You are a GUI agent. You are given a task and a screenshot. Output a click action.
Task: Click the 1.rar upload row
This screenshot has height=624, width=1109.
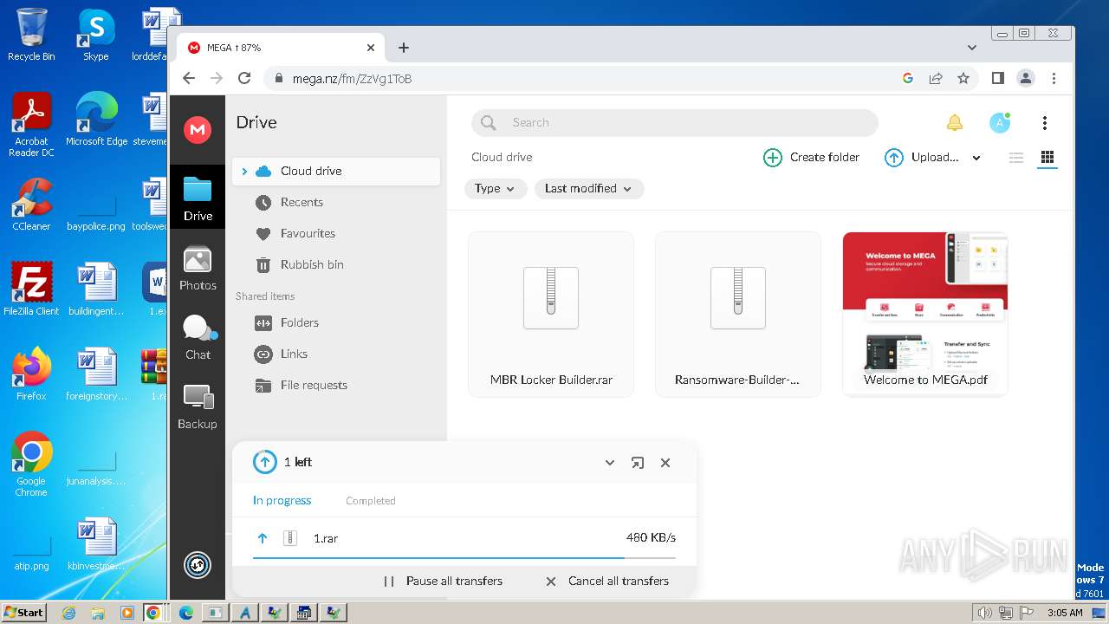(464, 539)
